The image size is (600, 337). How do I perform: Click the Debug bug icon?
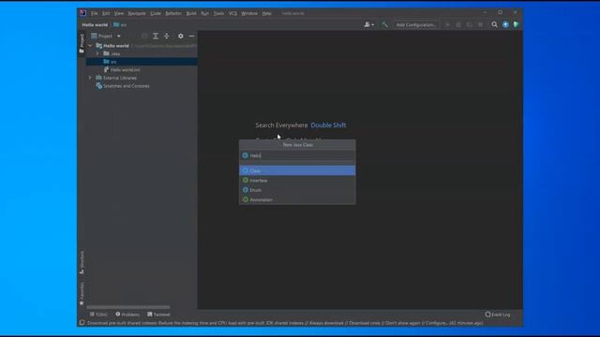(458, 25)
